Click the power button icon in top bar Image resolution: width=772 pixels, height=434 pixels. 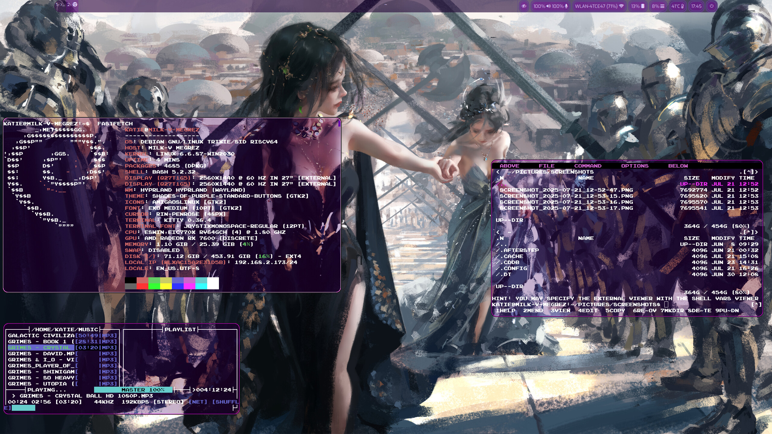pos(712,6)
